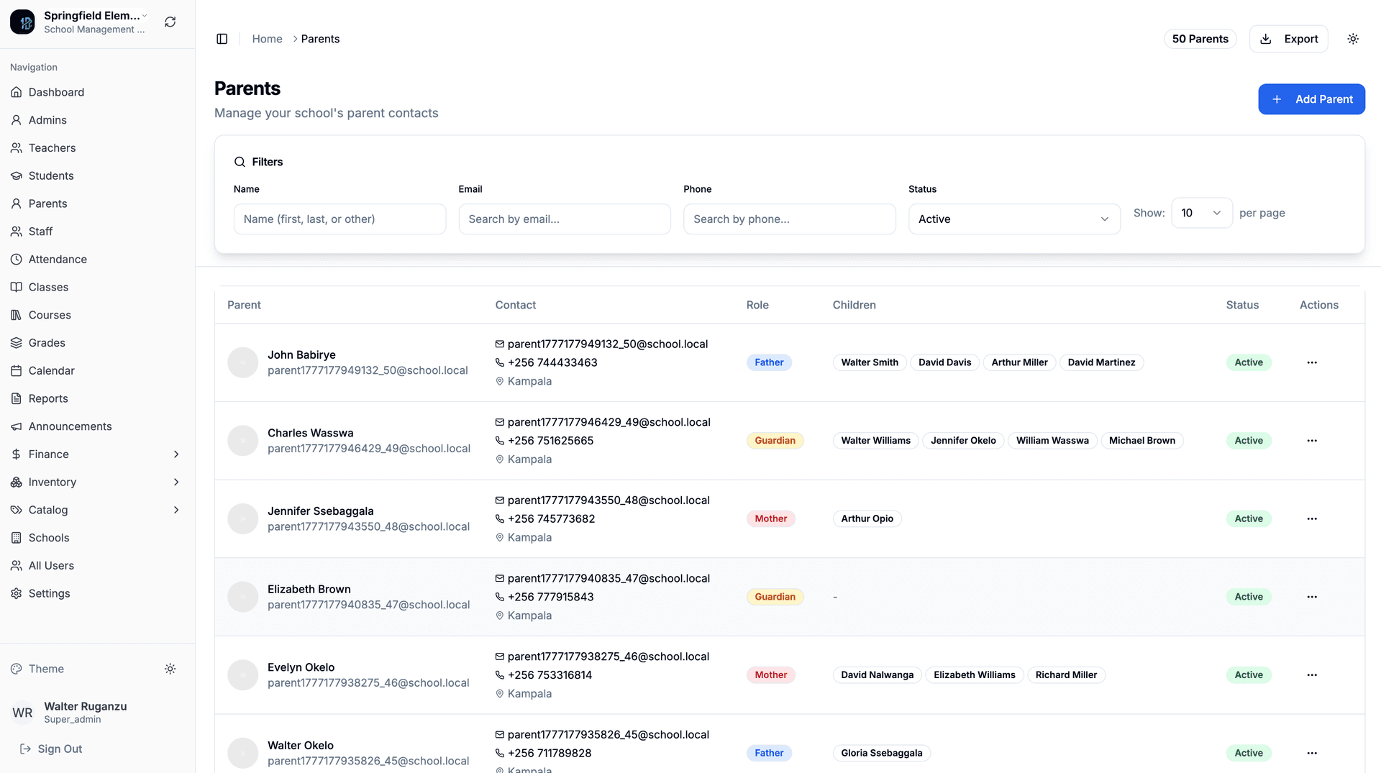1381x773 pixels.
Task: Click the Inventory boxes icon
Action: [17, 482]
